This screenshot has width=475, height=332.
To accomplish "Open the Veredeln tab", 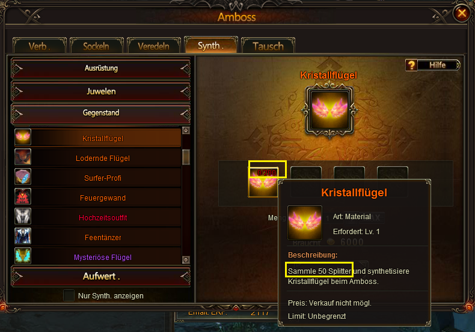I will [153, 46].
